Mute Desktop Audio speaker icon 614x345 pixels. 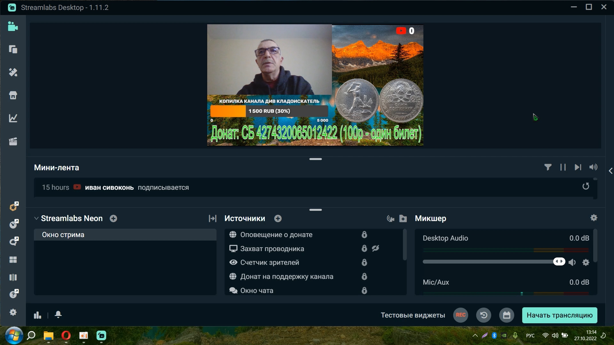[x=572, y=262]
